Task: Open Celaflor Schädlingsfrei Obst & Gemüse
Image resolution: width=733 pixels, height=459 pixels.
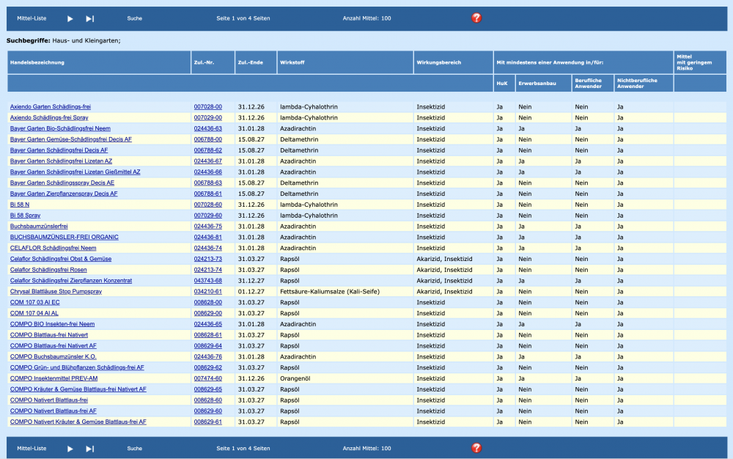Action: [61, 259]
